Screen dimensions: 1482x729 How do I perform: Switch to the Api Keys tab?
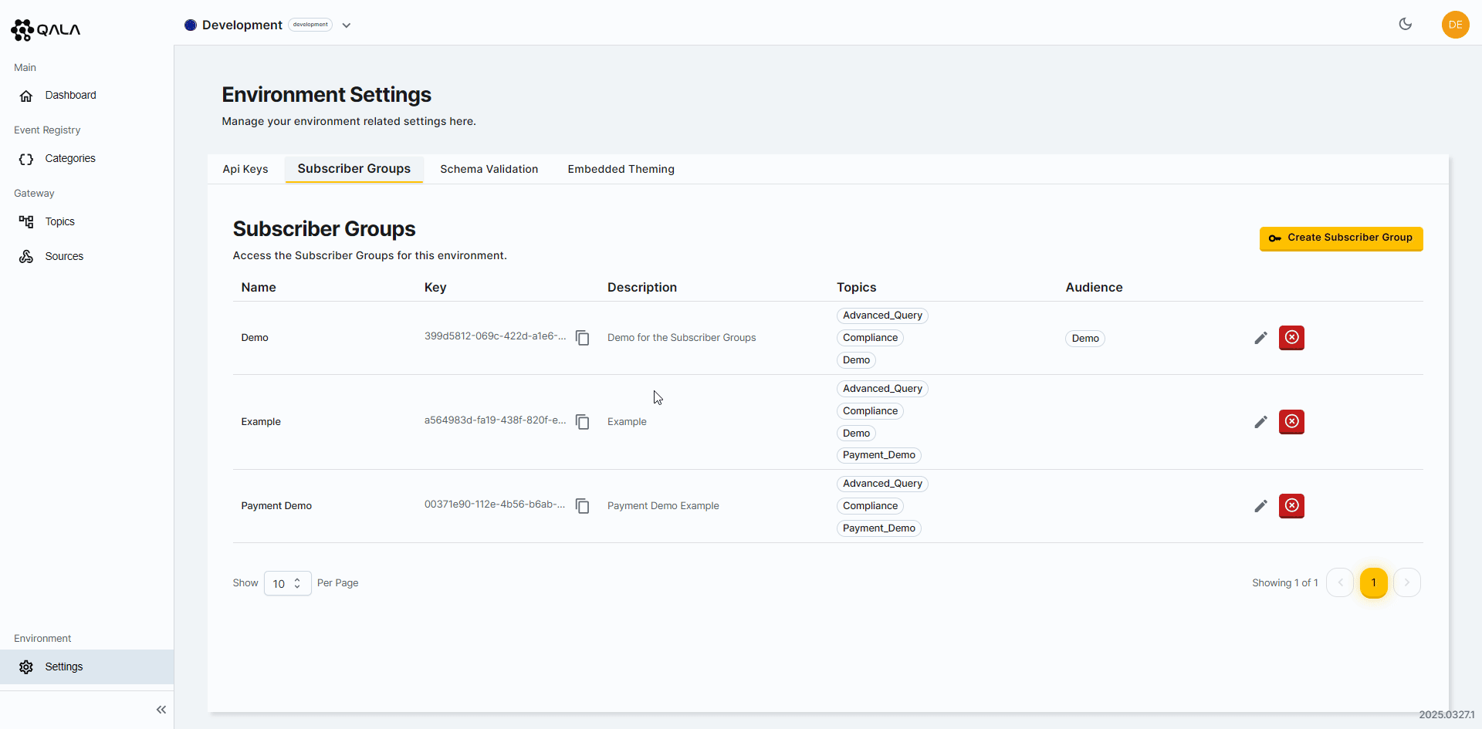coord(245,169)
